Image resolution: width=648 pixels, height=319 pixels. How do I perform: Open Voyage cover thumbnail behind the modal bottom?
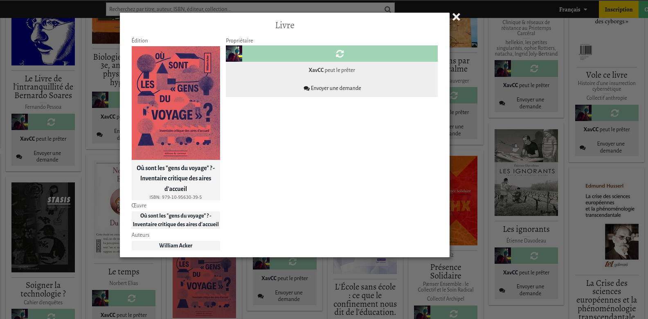[x=204, y=288]
